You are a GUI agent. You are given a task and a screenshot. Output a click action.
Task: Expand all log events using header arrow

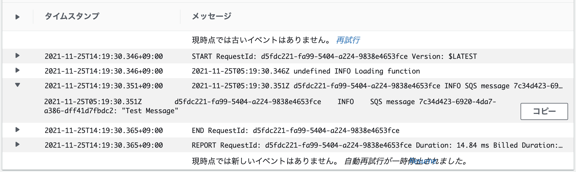point(18,17)
